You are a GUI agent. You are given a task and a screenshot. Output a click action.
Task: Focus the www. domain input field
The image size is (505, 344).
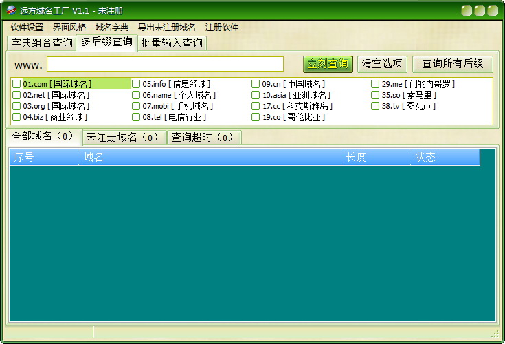click(x=165, y=64)
